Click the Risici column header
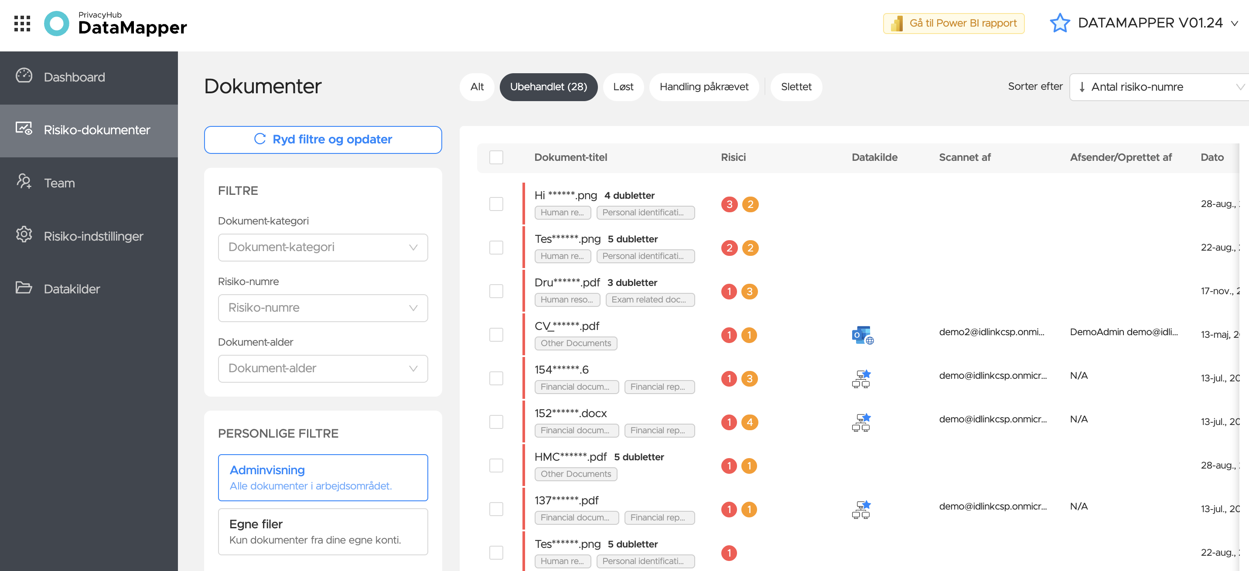The image size is (1249, 571). (x=733, y=157)
